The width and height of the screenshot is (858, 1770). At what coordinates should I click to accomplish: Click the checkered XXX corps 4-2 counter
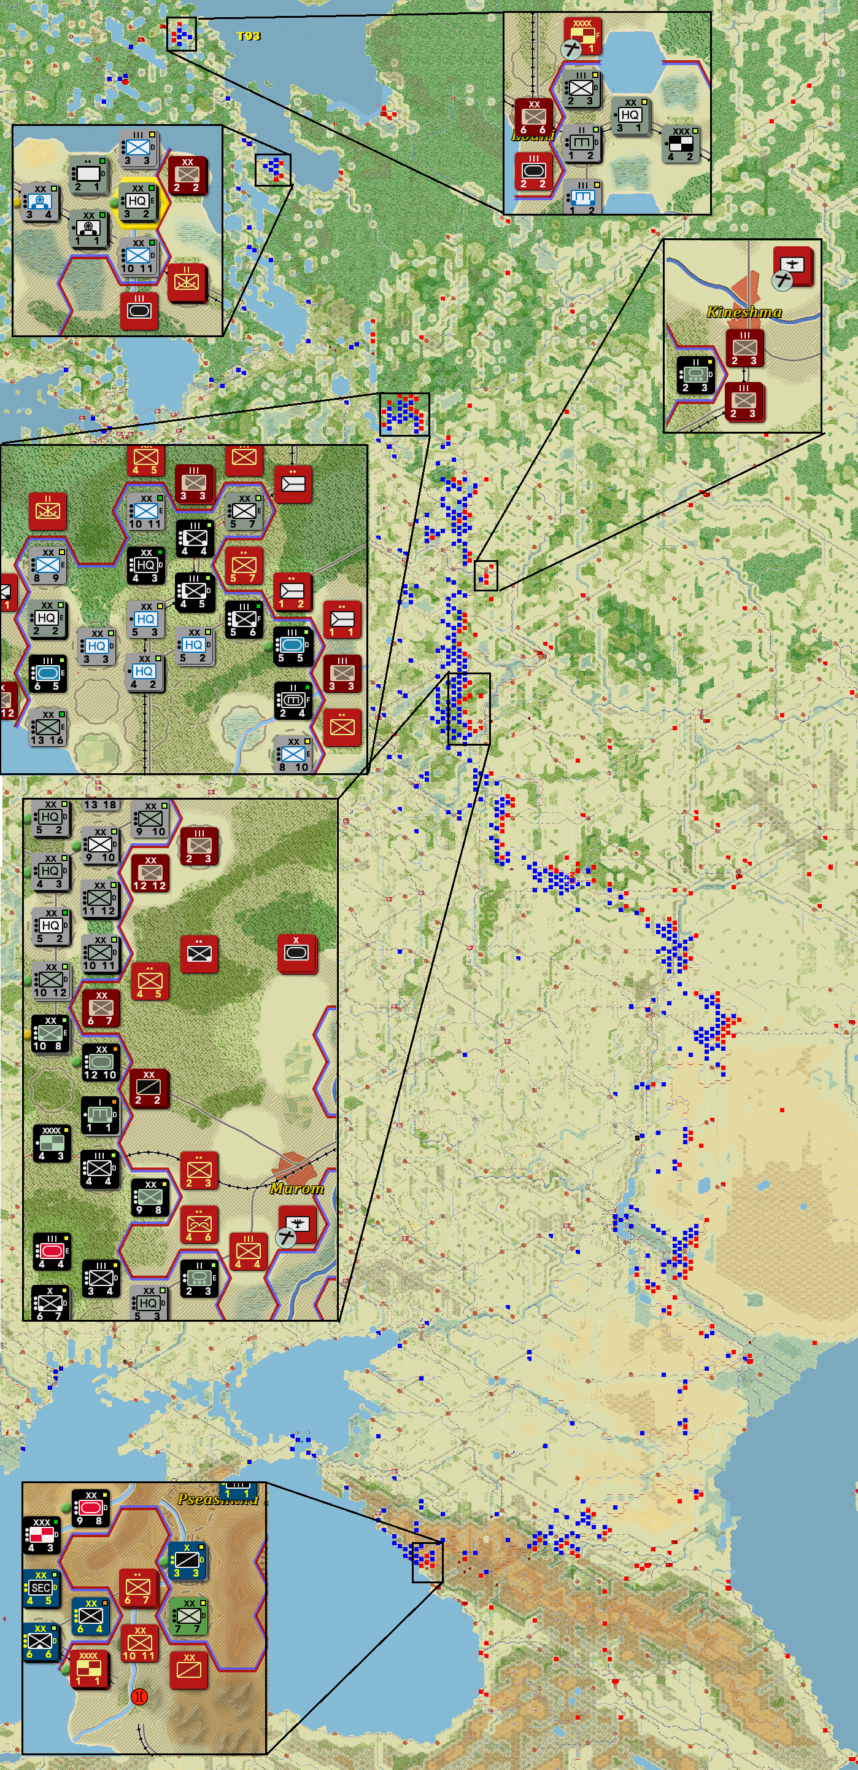pyautogui.click(x=681, y=144)
